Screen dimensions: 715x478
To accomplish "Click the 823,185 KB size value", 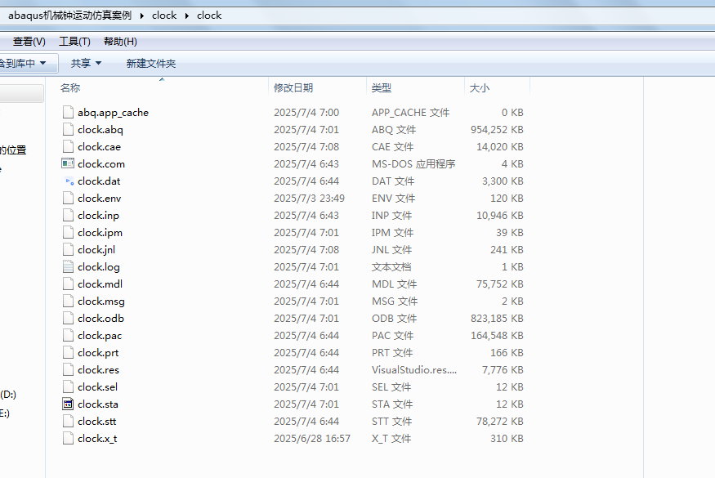I will pos(497,319).
